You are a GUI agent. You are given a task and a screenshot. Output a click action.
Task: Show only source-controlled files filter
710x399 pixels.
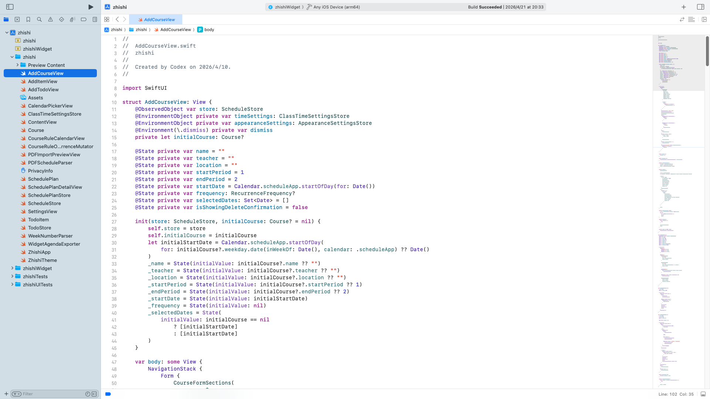click(94, 394)
